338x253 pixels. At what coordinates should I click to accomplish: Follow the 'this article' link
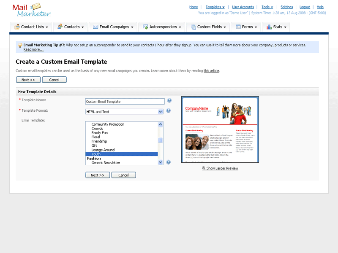coord(211,71)
